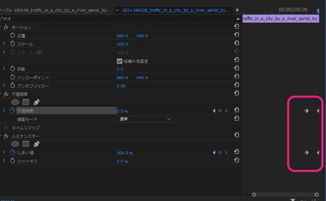Open the source clip dropdown arrow

coord(117,10)
